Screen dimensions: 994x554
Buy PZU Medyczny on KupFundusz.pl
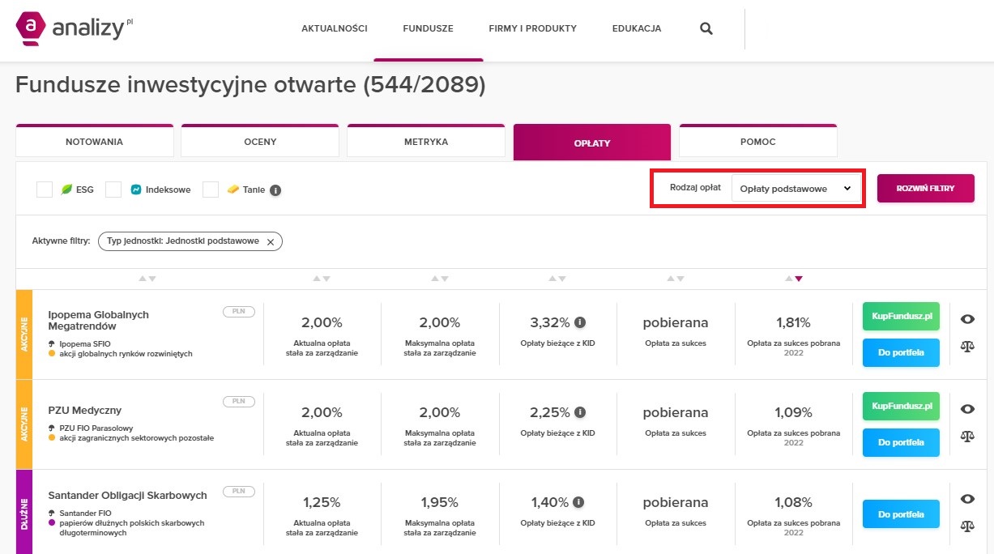point(901,406)
